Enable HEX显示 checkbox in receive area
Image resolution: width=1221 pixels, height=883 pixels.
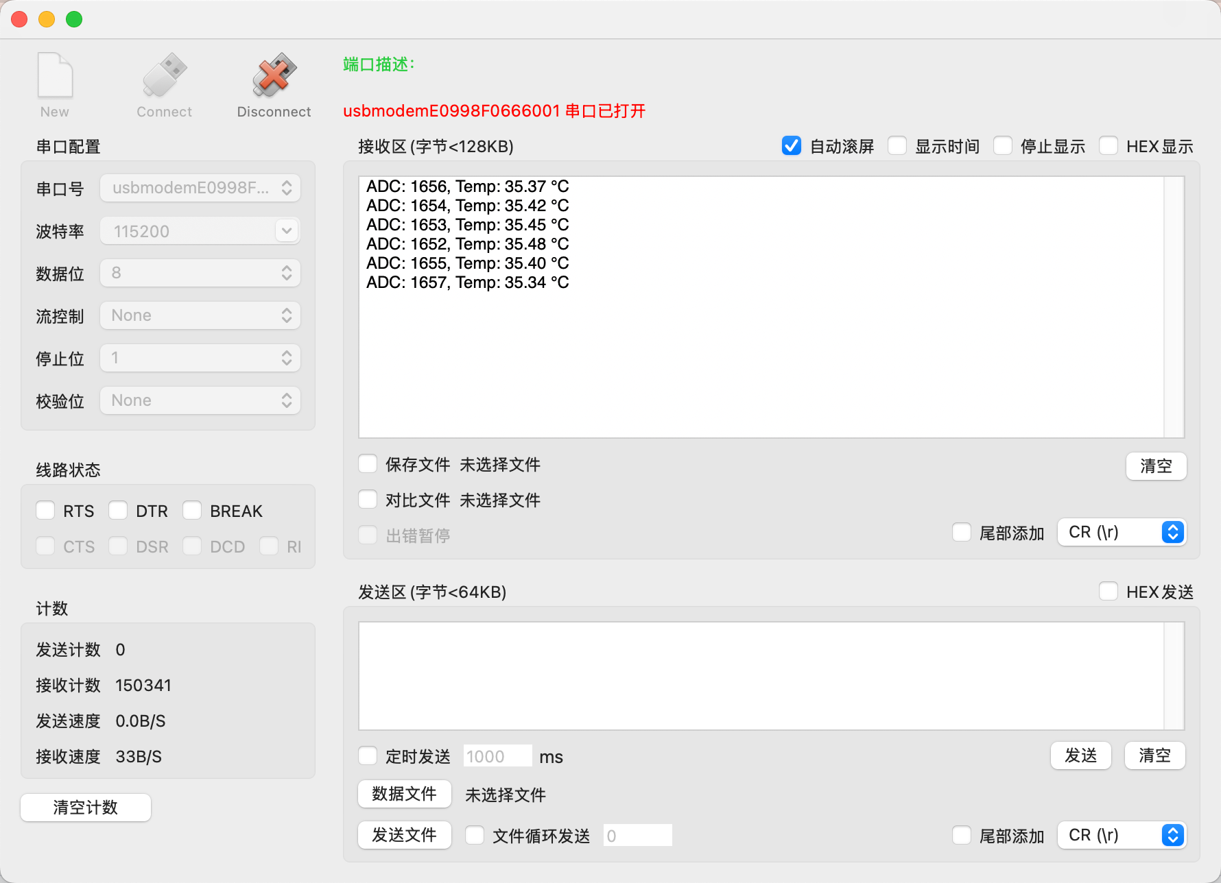click(1109, 146)
